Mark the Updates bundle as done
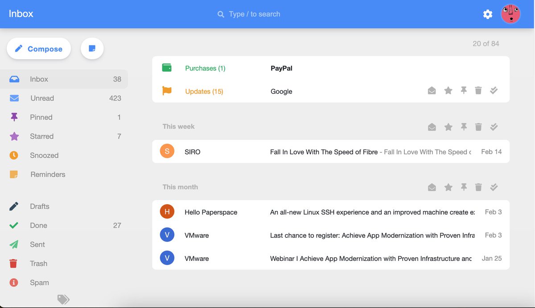This screenshot has width=535, height=308. click(494, 91)
